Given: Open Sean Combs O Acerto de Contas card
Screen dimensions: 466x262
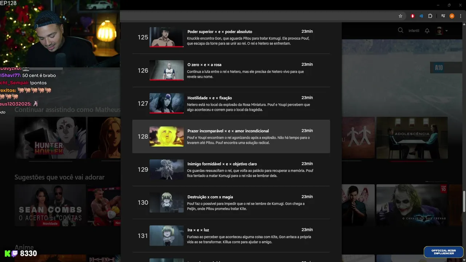Looking at the screenshot, I should 50,205.
